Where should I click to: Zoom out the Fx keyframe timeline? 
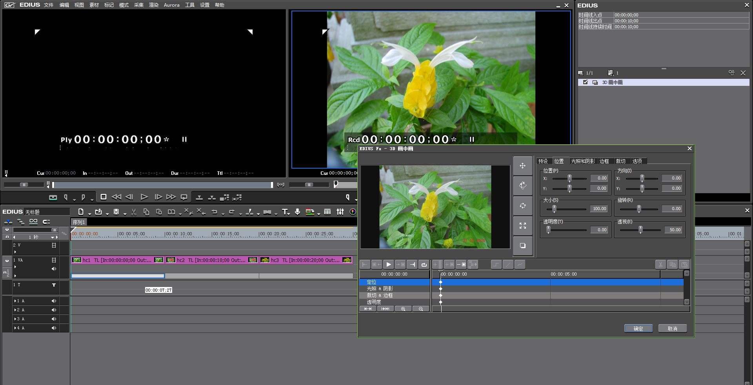click(421, 309)
